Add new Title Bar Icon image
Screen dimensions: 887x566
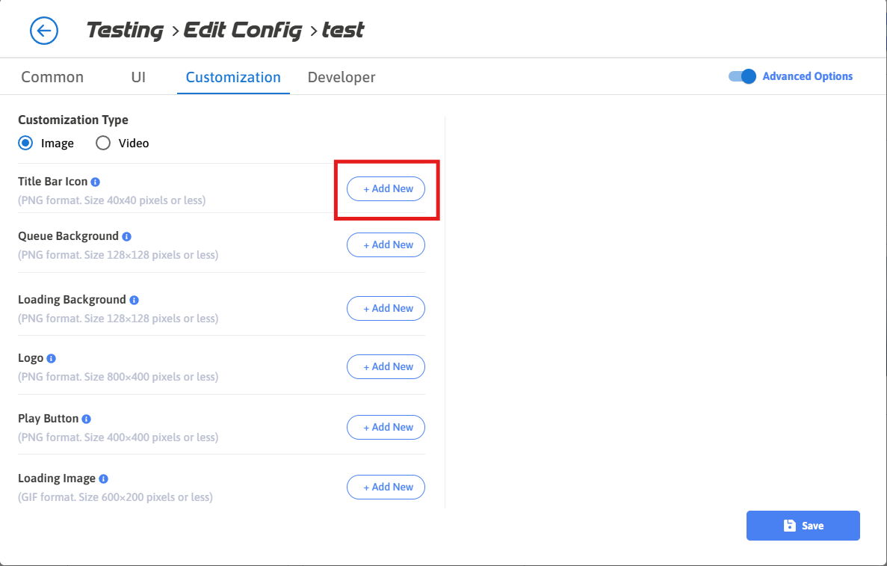point(386,189)
